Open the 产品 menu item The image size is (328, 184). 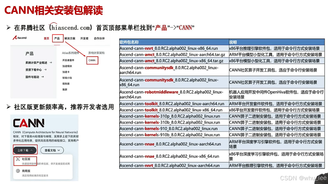click(57, 38)
